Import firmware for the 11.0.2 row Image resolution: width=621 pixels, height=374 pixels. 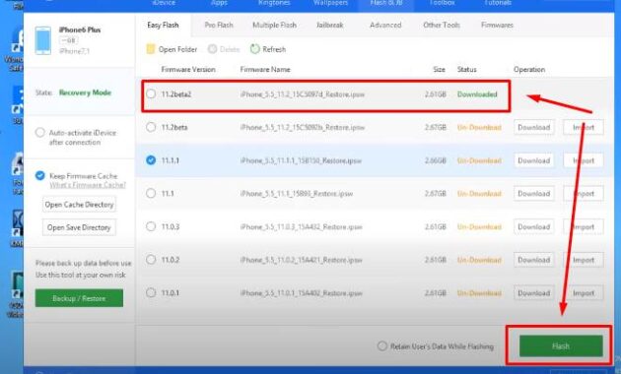(x=584, y=260)
